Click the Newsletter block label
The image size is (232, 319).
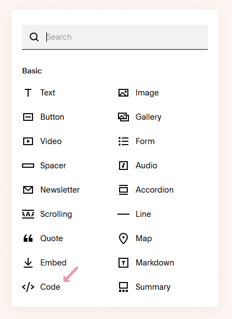coord(60,190)
